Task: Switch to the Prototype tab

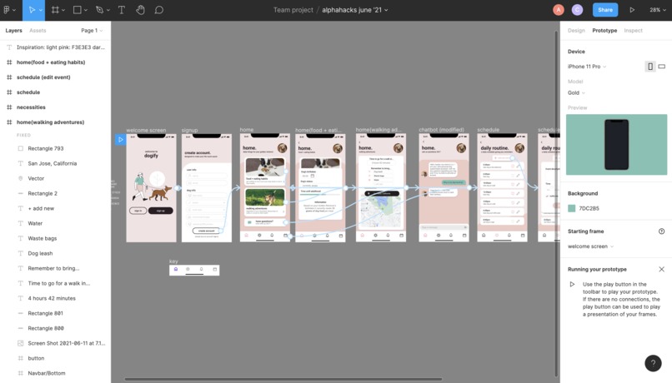Action: (604, 30)
